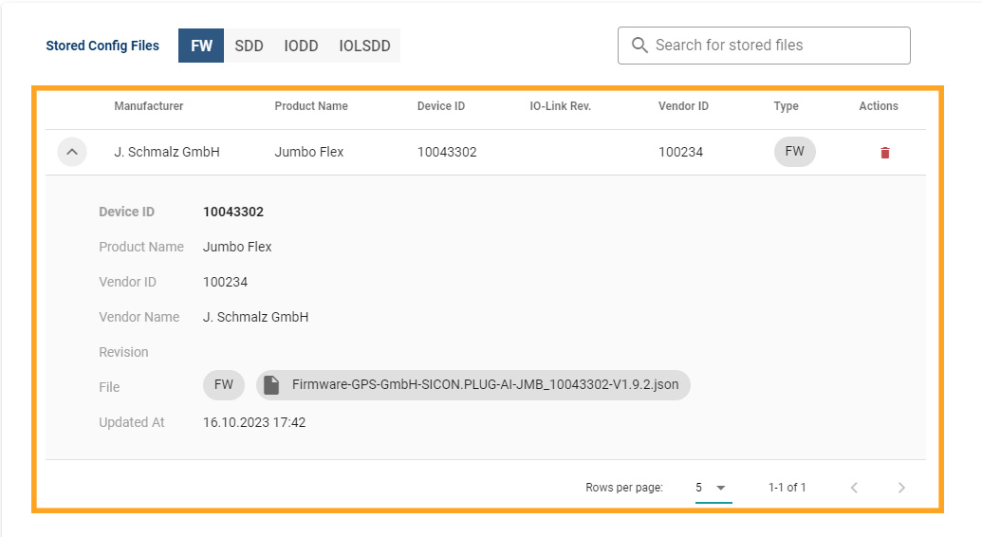Click the IO-Link Rev. column header

(x=560, y=106)
